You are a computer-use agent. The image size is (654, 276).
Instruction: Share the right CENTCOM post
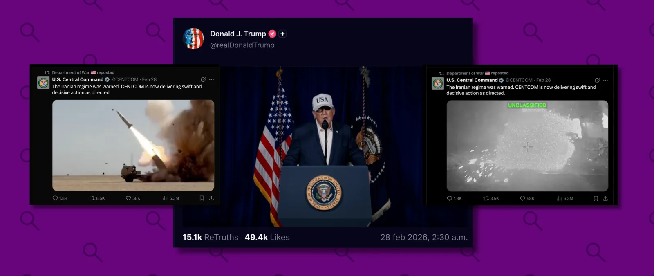(605, 199)
